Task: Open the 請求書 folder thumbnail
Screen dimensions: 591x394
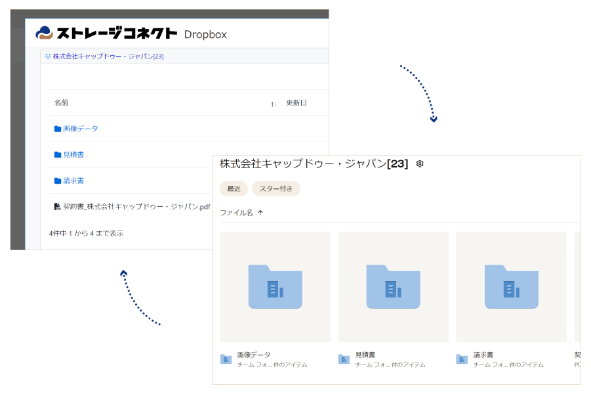Action: (512, 287)
